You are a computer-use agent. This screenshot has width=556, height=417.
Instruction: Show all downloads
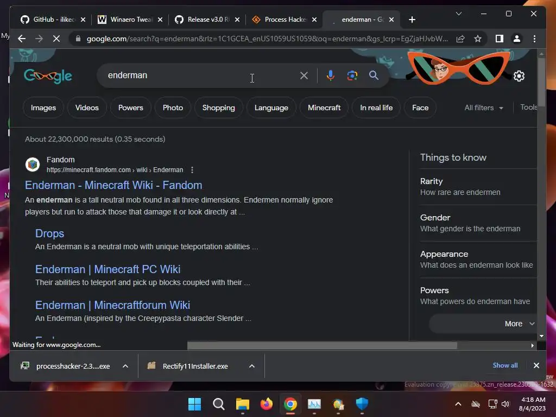(505, 365)
